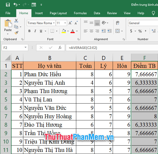Click the Select All corner triangle
Image resolution: width=158 pixels, height=154 pixels.
click(8, 58)
